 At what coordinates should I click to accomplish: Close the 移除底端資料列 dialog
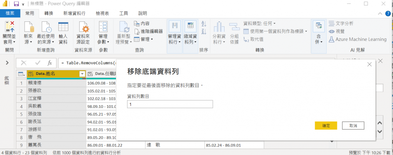click(x=369, y=64)
